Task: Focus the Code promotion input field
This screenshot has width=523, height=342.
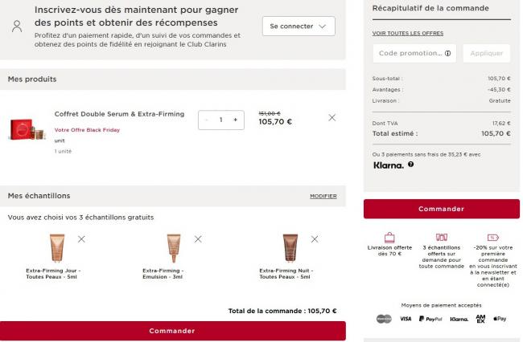Action: click(x=408, y=54)
